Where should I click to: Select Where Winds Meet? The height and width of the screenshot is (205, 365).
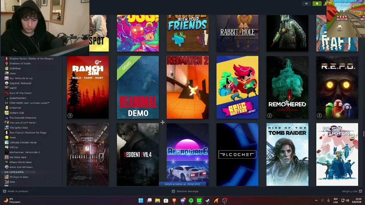[21, 162]
